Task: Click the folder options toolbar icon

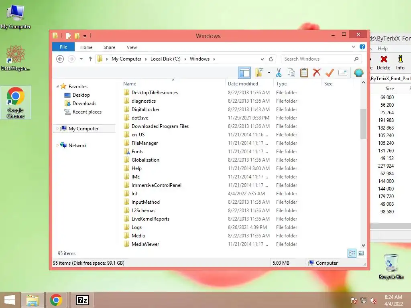Action: [259, 73]
